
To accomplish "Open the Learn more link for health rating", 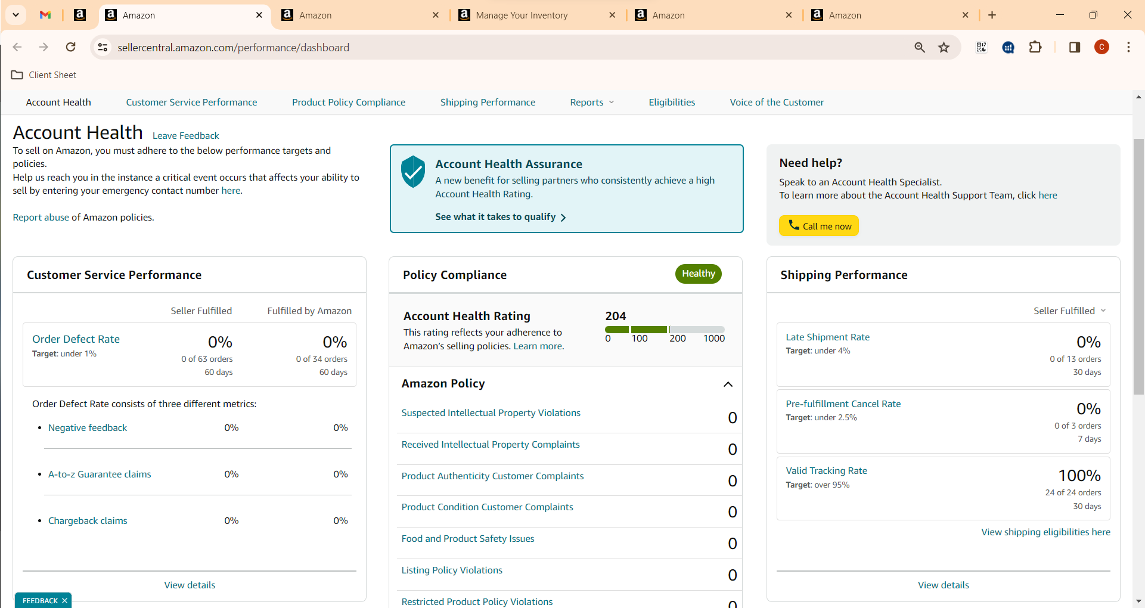I will pos(538,346).
